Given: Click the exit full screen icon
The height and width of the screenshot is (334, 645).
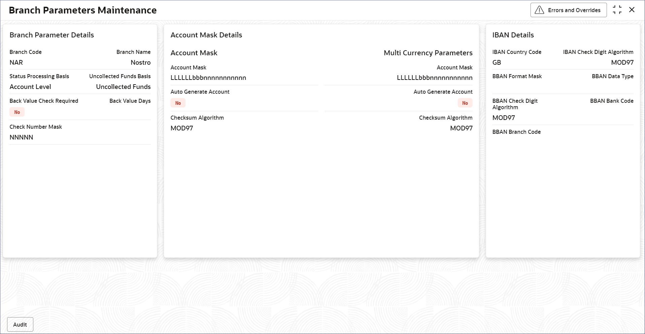Looking at the screenshot, I should click(617, 10).
